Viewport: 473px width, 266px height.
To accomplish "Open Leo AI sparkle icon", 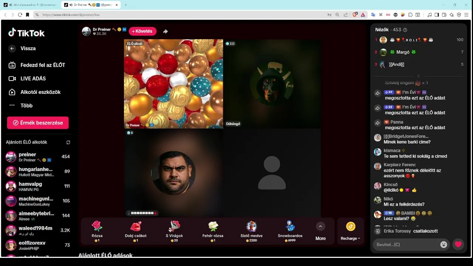I will pyautogui.click(x=452, y=15).
